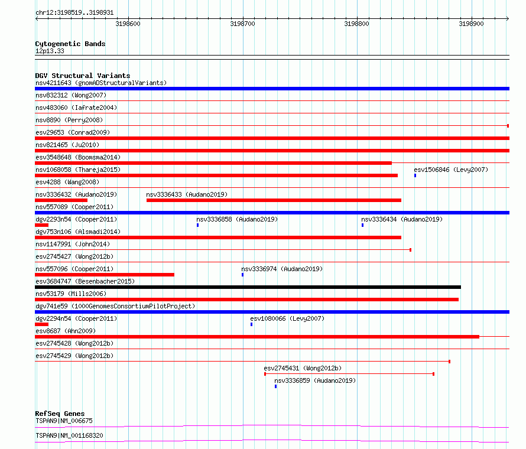Click the 3198800 ruler position
The height and width of the screenshot is (449, 526).
point(356,24)
